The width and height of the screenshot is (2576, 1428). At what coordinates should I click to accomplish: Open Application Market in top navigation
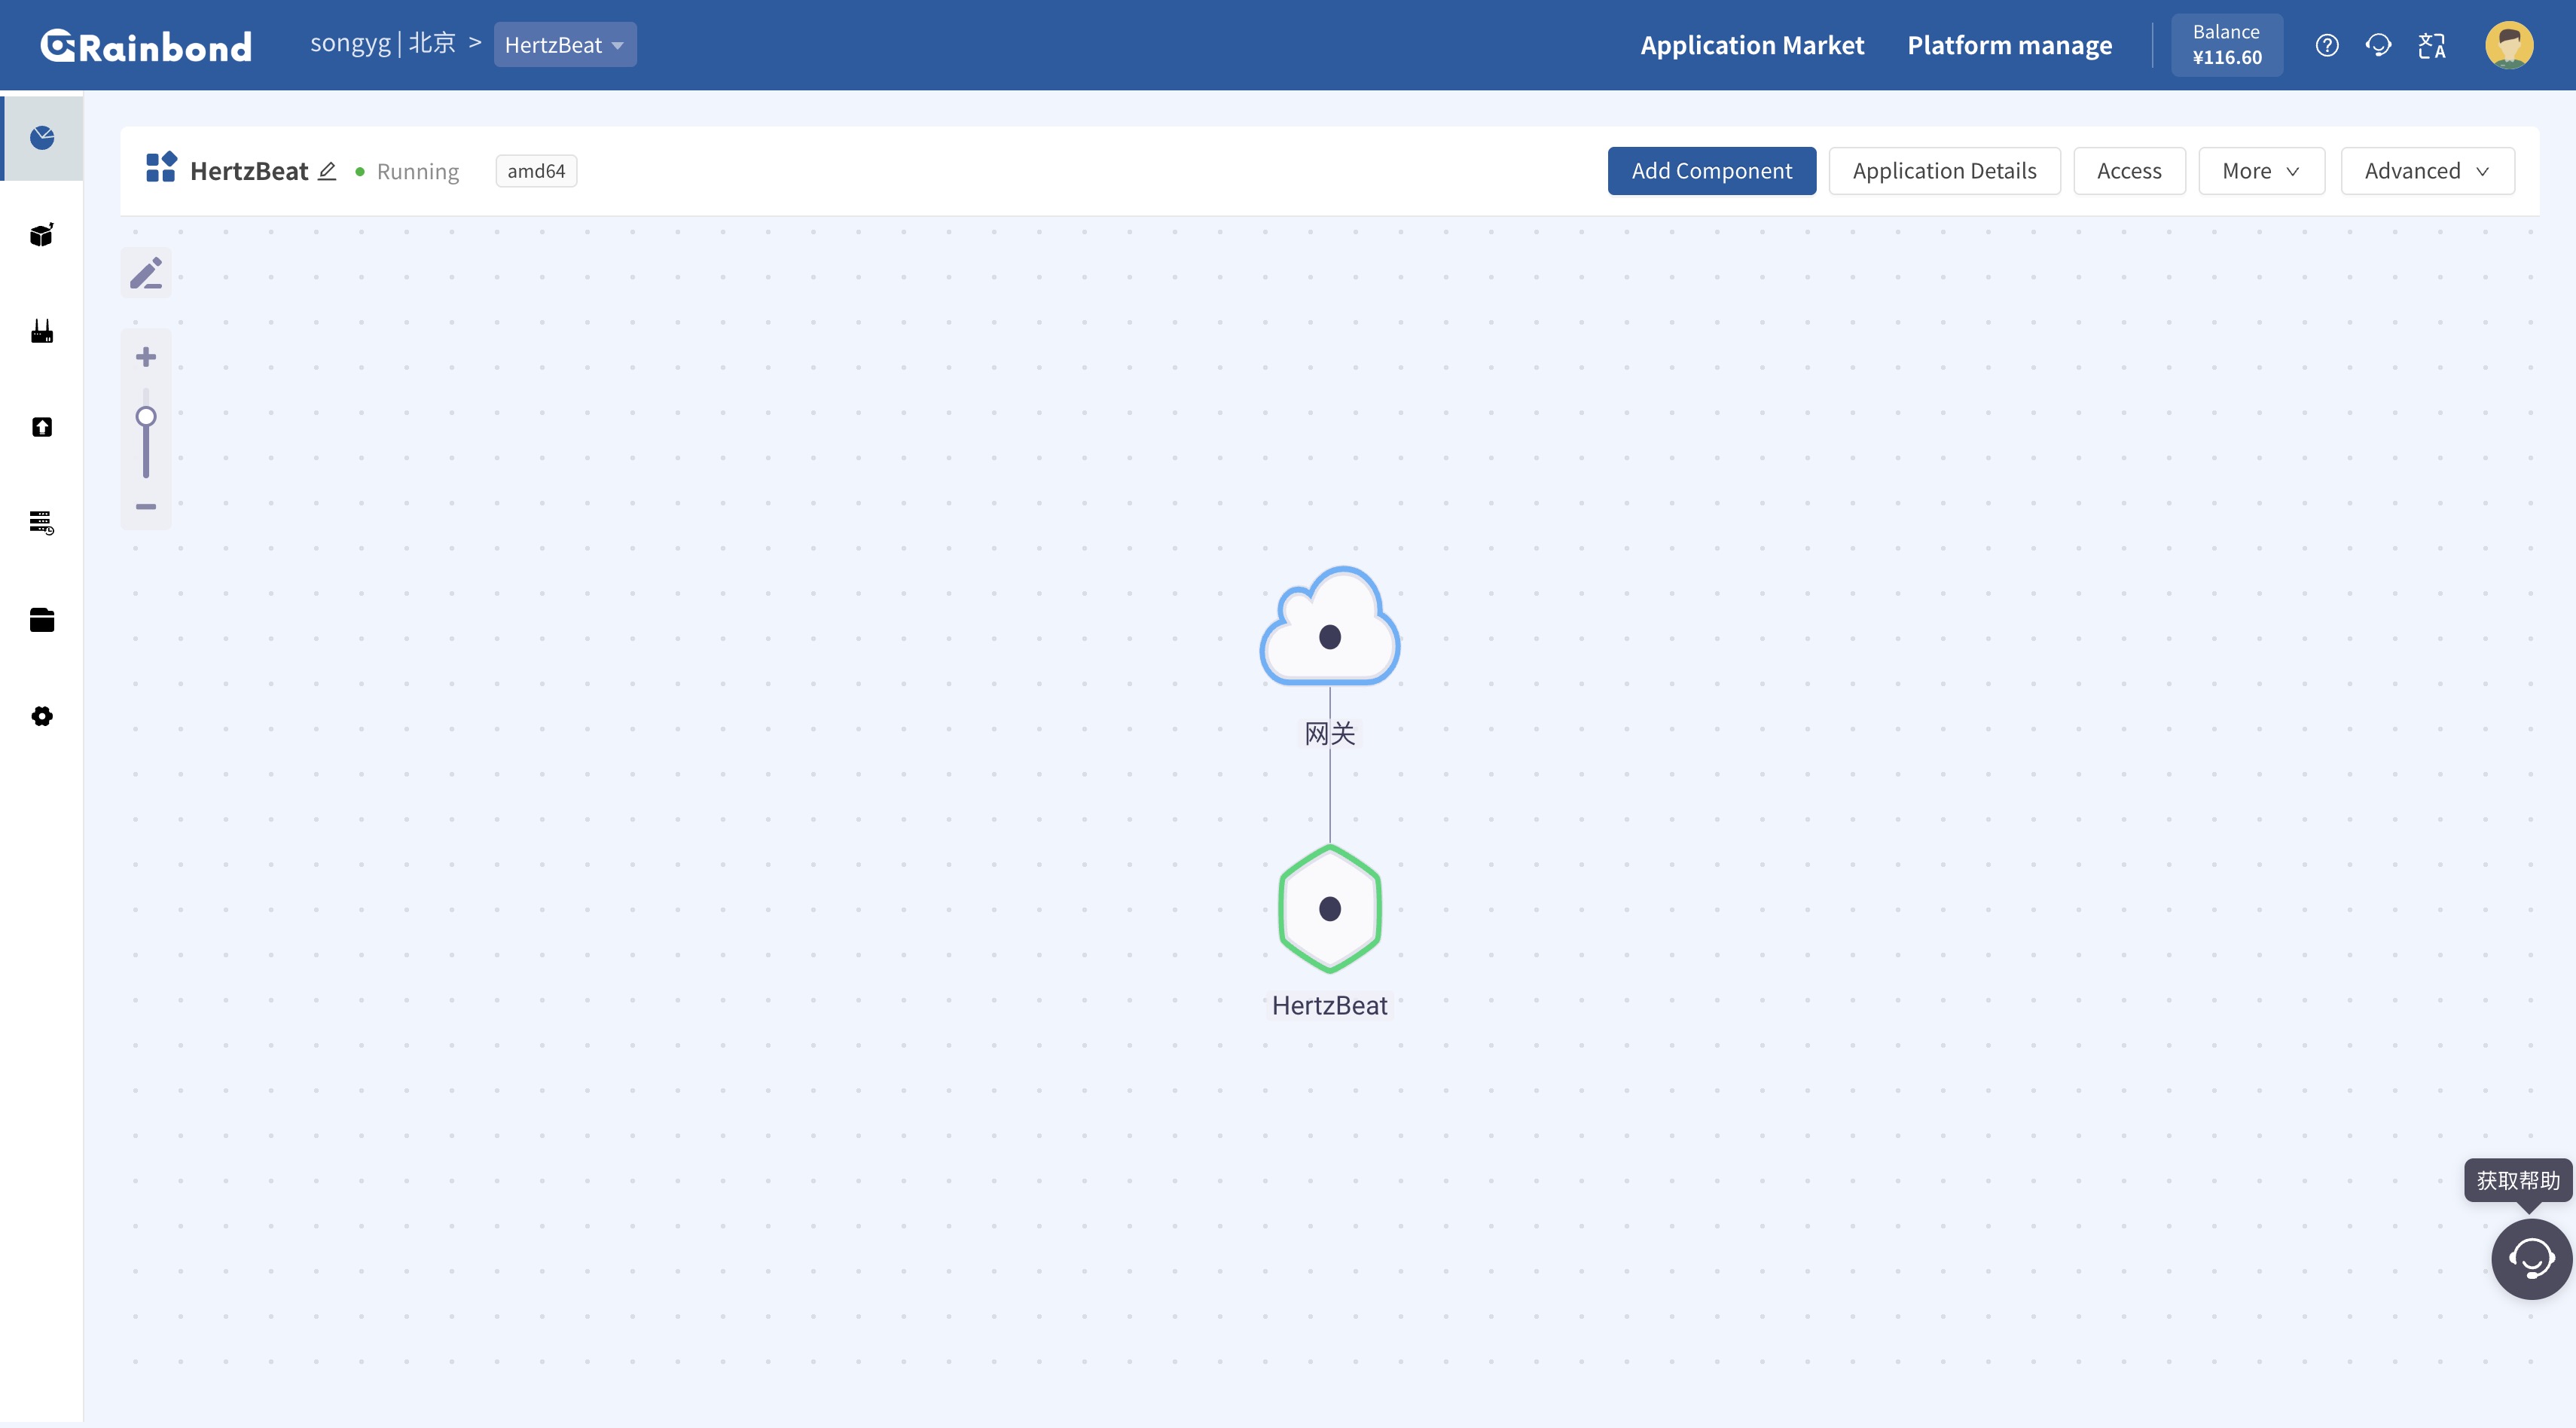click(1751, 45)
